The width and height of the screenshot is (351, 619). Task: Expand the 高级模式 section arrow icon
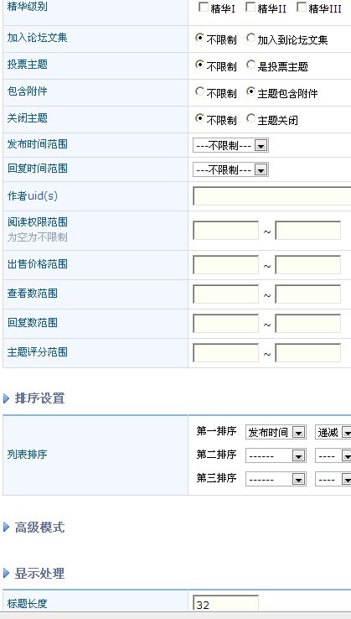[x=7, y=527]
